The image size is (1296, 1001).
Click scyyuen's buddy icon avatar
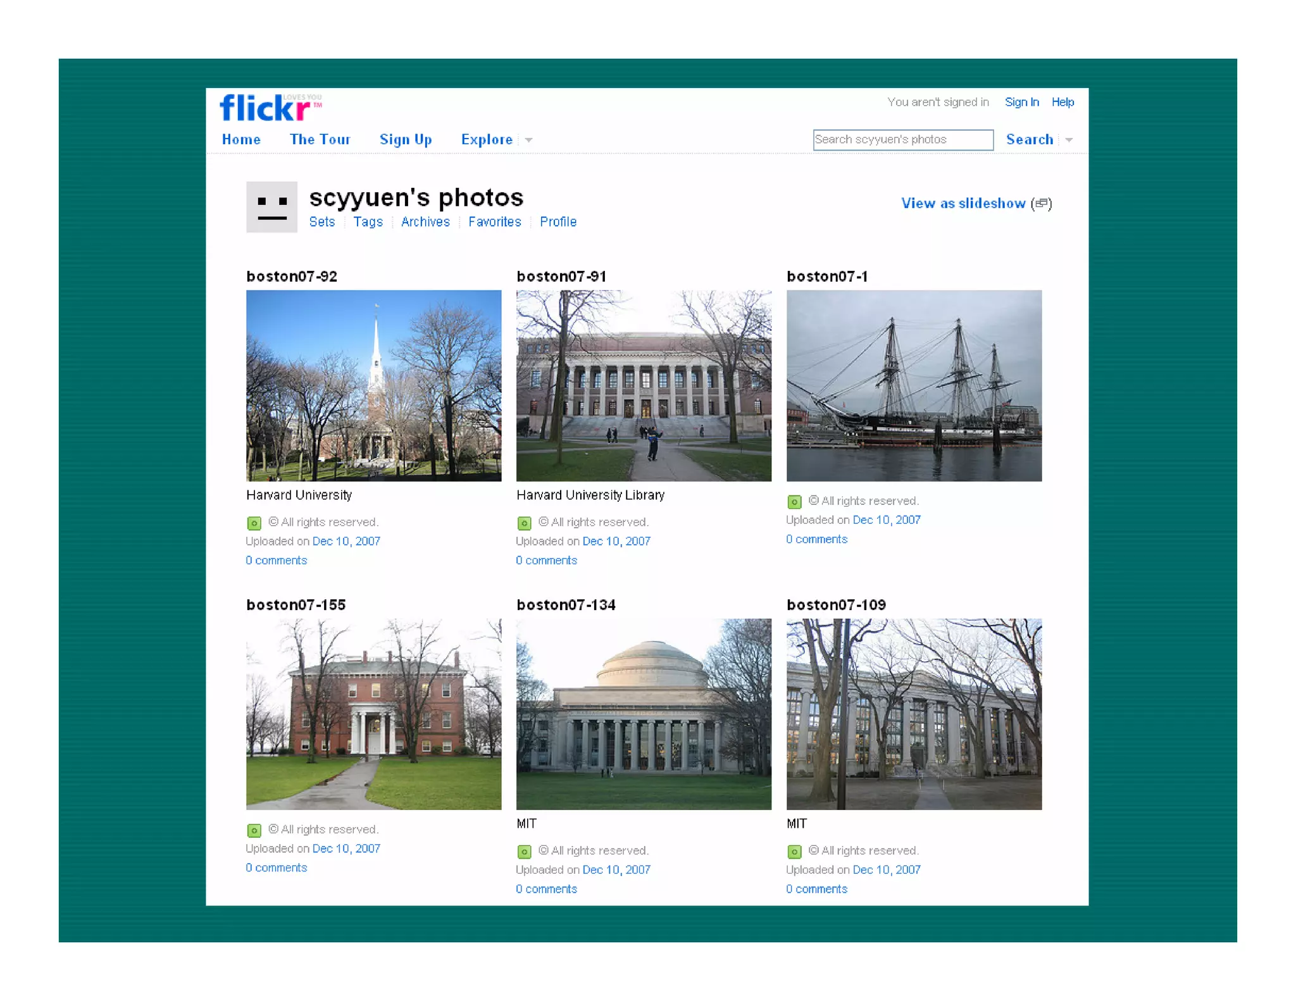click(271, 207)
